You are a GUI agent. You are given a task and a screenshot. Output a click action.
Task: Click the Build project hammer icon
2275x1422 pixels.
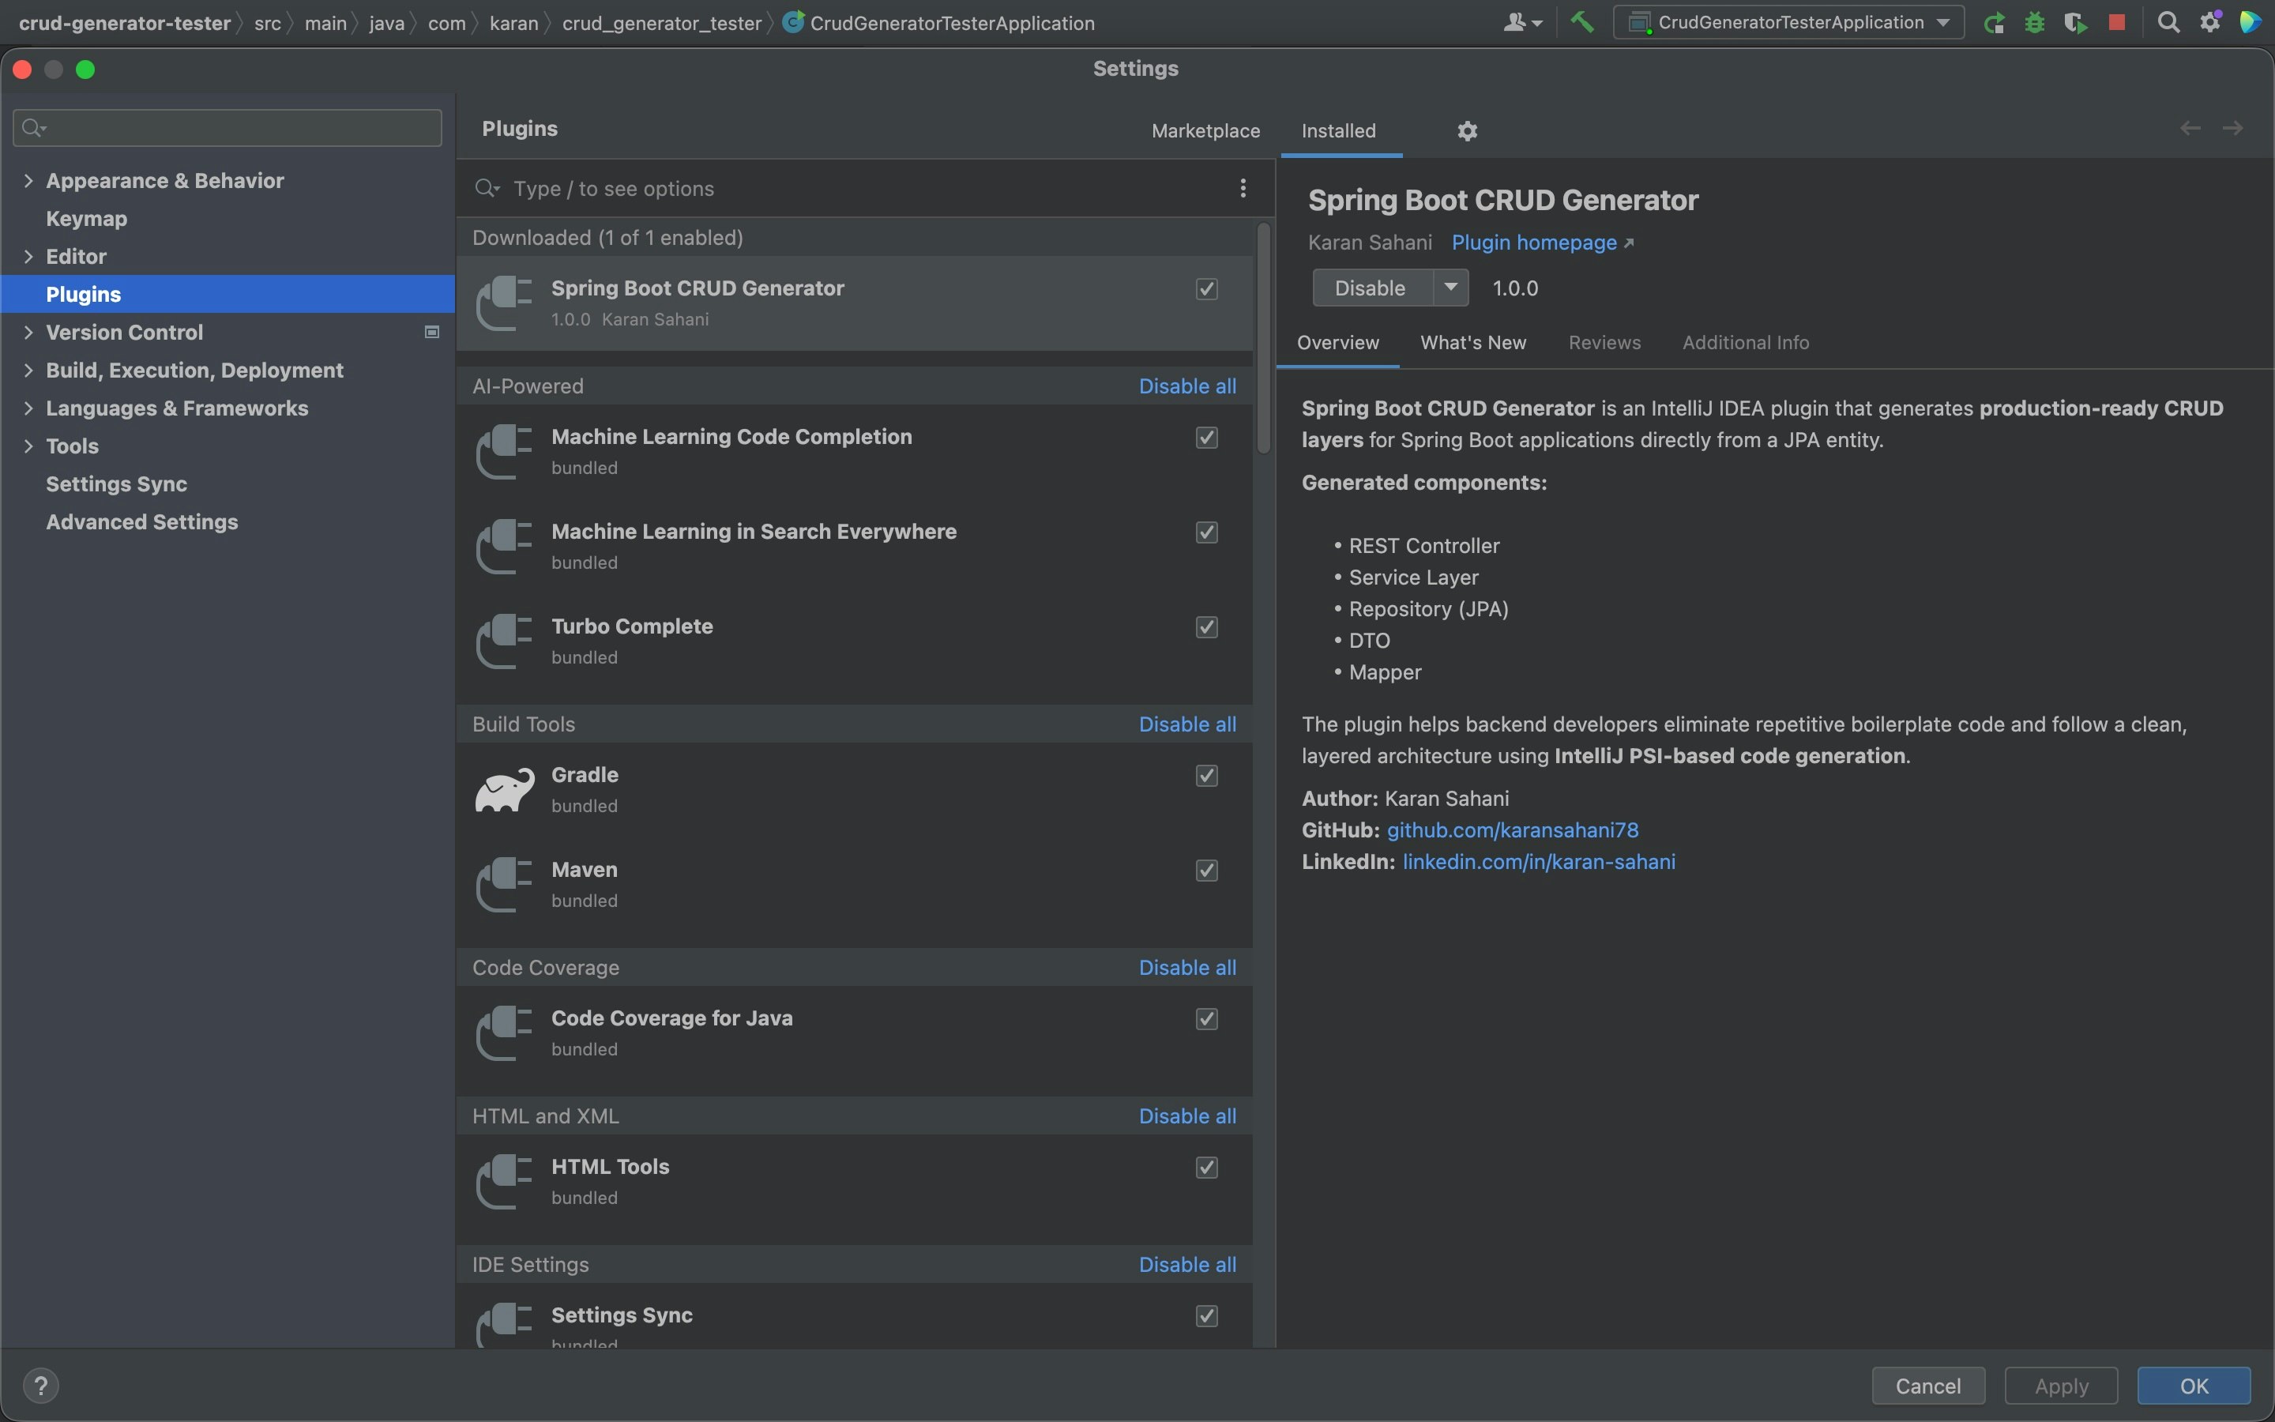click(x=1581, y=21)
